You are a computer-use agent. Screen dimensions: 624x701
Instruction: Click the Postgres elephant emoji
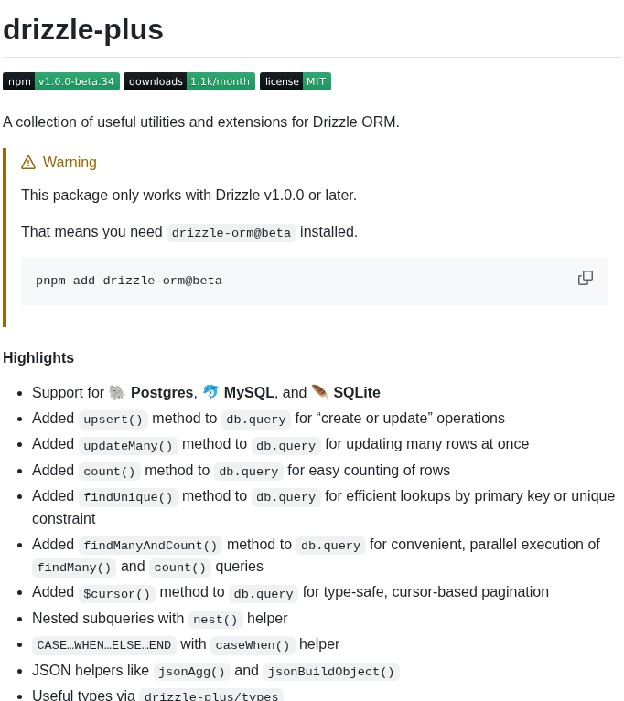click(117, 392)
